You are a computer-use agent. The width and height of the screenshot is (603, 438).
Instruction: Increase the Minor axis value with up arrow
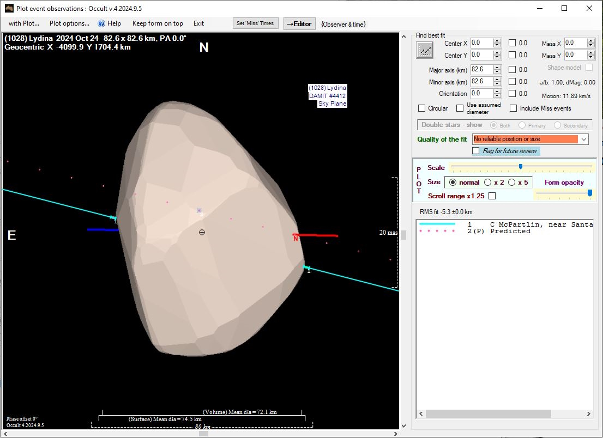[x=497, y=79]
